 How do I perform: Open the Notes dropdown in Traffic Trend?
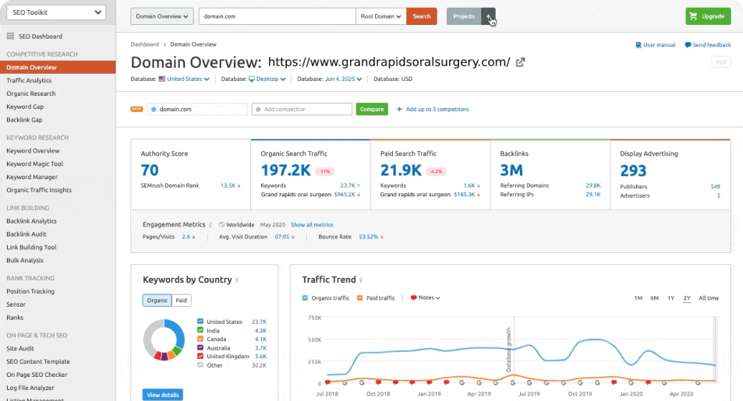coord(426,297)
